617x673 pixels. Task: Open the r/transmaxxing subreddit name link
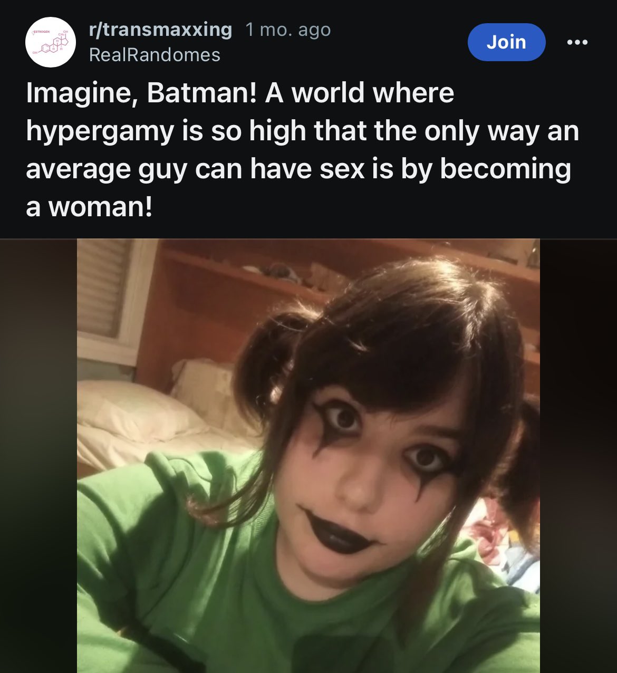coord(161,30)
